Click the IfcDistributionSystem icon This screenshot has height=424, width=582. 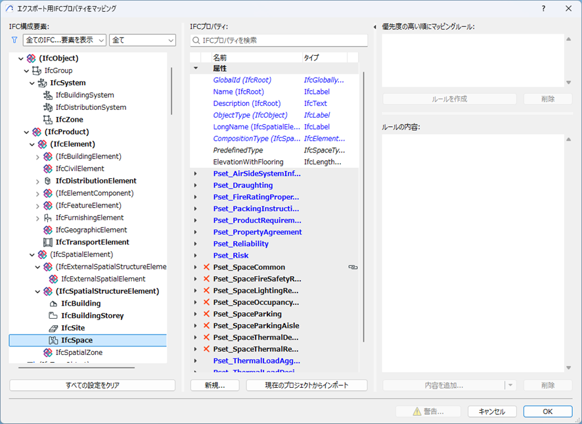click(x=48, y=107)
